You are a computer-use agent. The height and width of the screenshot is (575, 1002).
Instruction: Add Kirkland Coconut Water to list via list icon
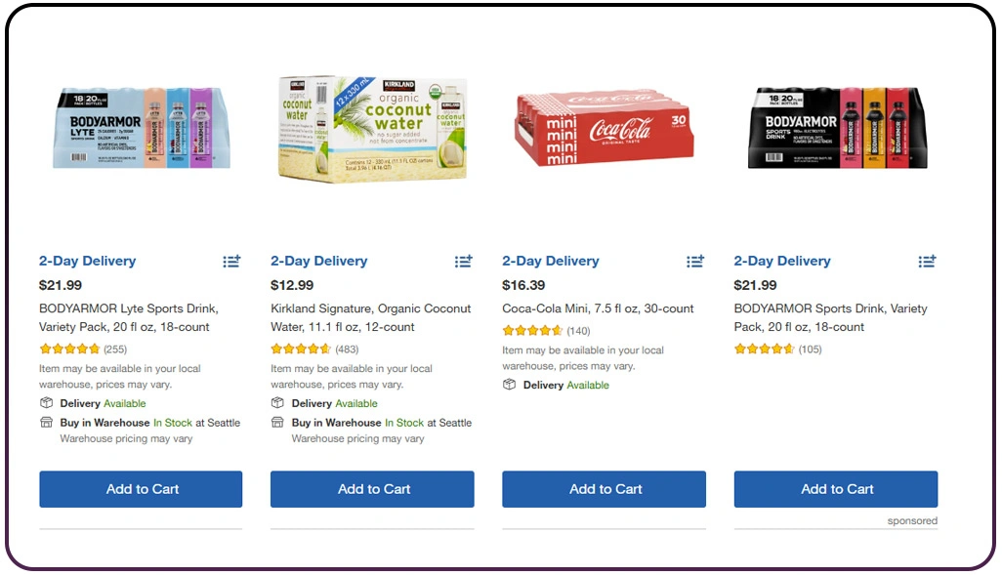coord(463,261)
